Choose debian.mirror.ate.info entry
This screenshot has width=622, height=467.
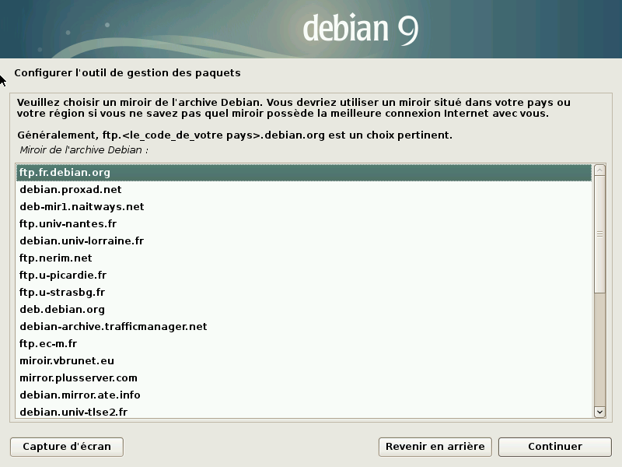point(79,395)
